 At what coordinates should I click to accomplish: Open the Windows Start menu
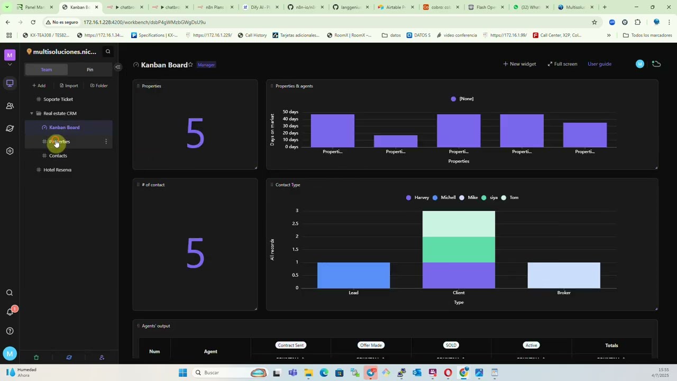pos(183,373)
